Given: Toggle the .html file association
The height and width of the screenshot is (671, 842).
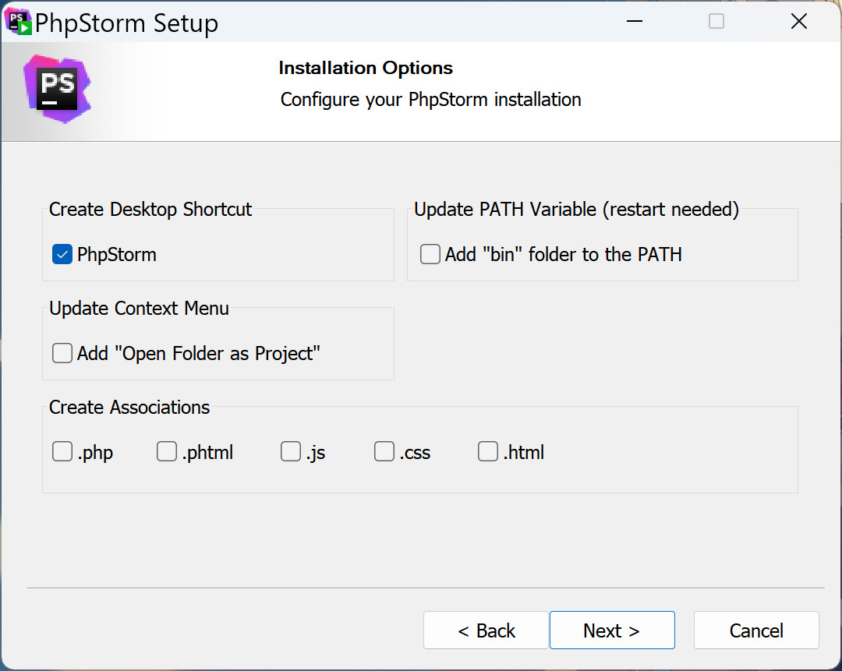Looking at the screenshot, I should (488, 452).
